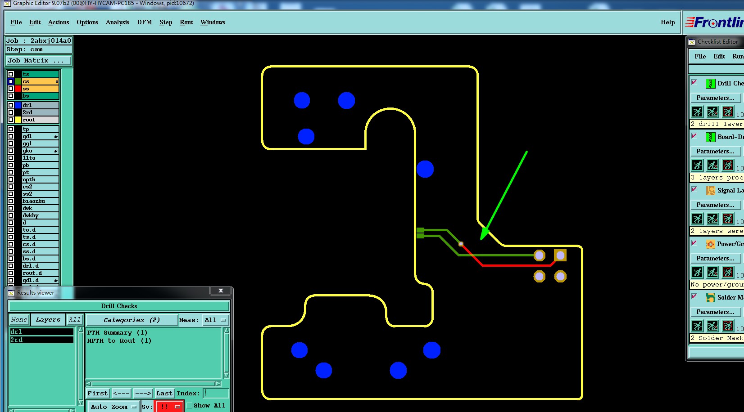Click second runner icon under Board-Drill Checks
This screenshot has width=744, height=412.
[712, 165]
